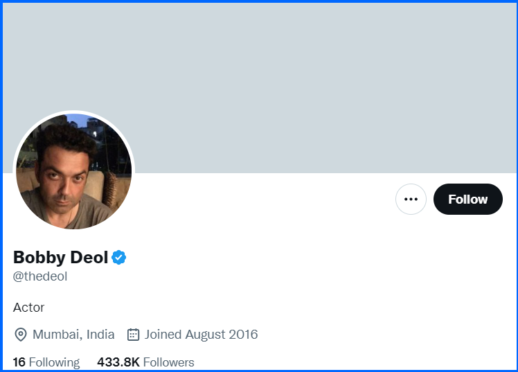Click the word Deol in the profile name
The image size is (518, 372).
[x=89, y=258]
